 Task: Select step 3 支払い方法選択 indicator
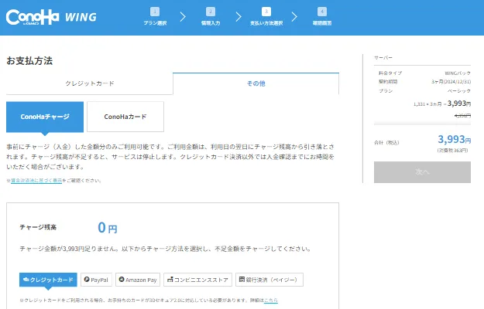tap(266, 17)
